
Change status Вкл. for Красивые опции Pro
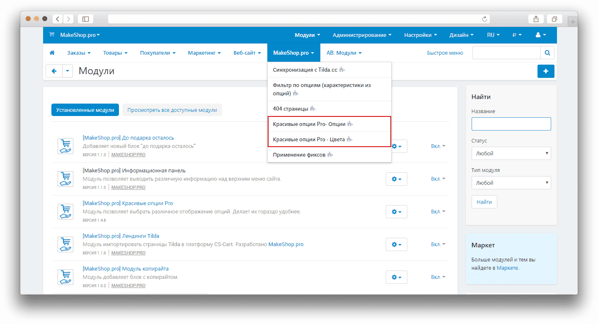coord(438,212)
